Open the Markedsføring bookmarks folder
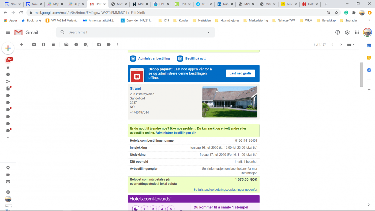Image resolution: width=375 pixels, height=211 pixels. (256, 20)
